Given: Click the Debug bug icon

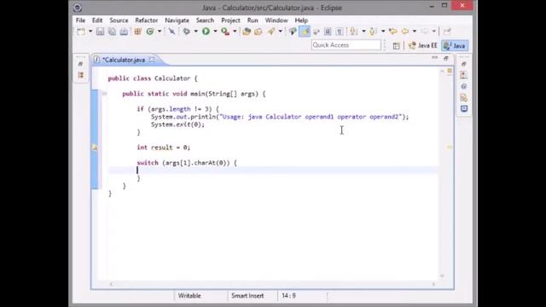Looking at the screenshot, I should 187,32.
